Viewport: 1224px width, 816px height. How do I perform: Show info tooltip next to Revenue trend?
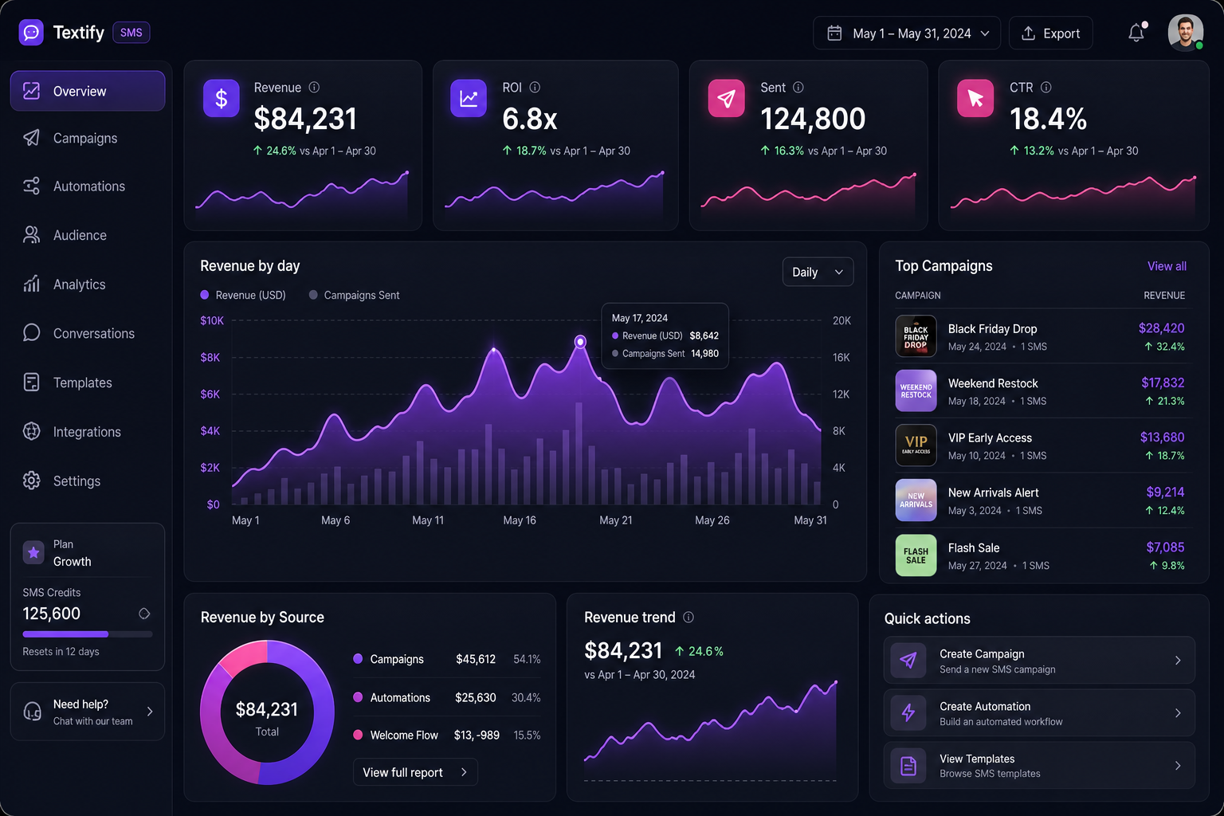(x=688, y=618)
